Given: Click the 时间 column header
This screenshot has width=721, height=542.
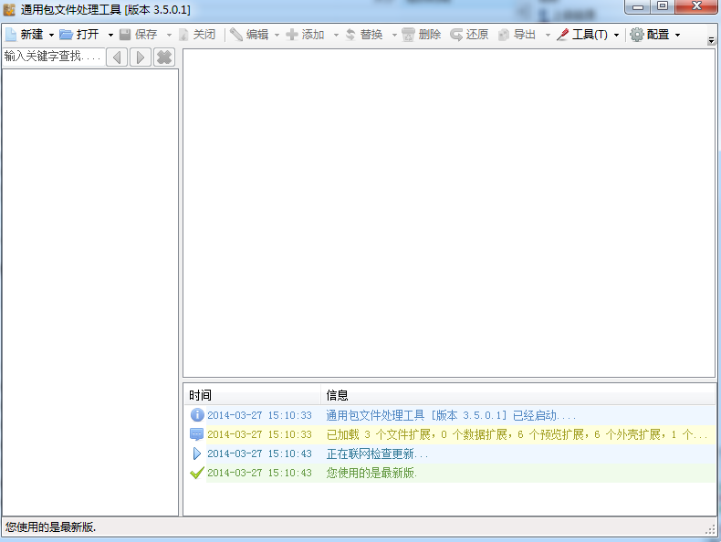Looking at the screenshot, I should coord(253,395).
